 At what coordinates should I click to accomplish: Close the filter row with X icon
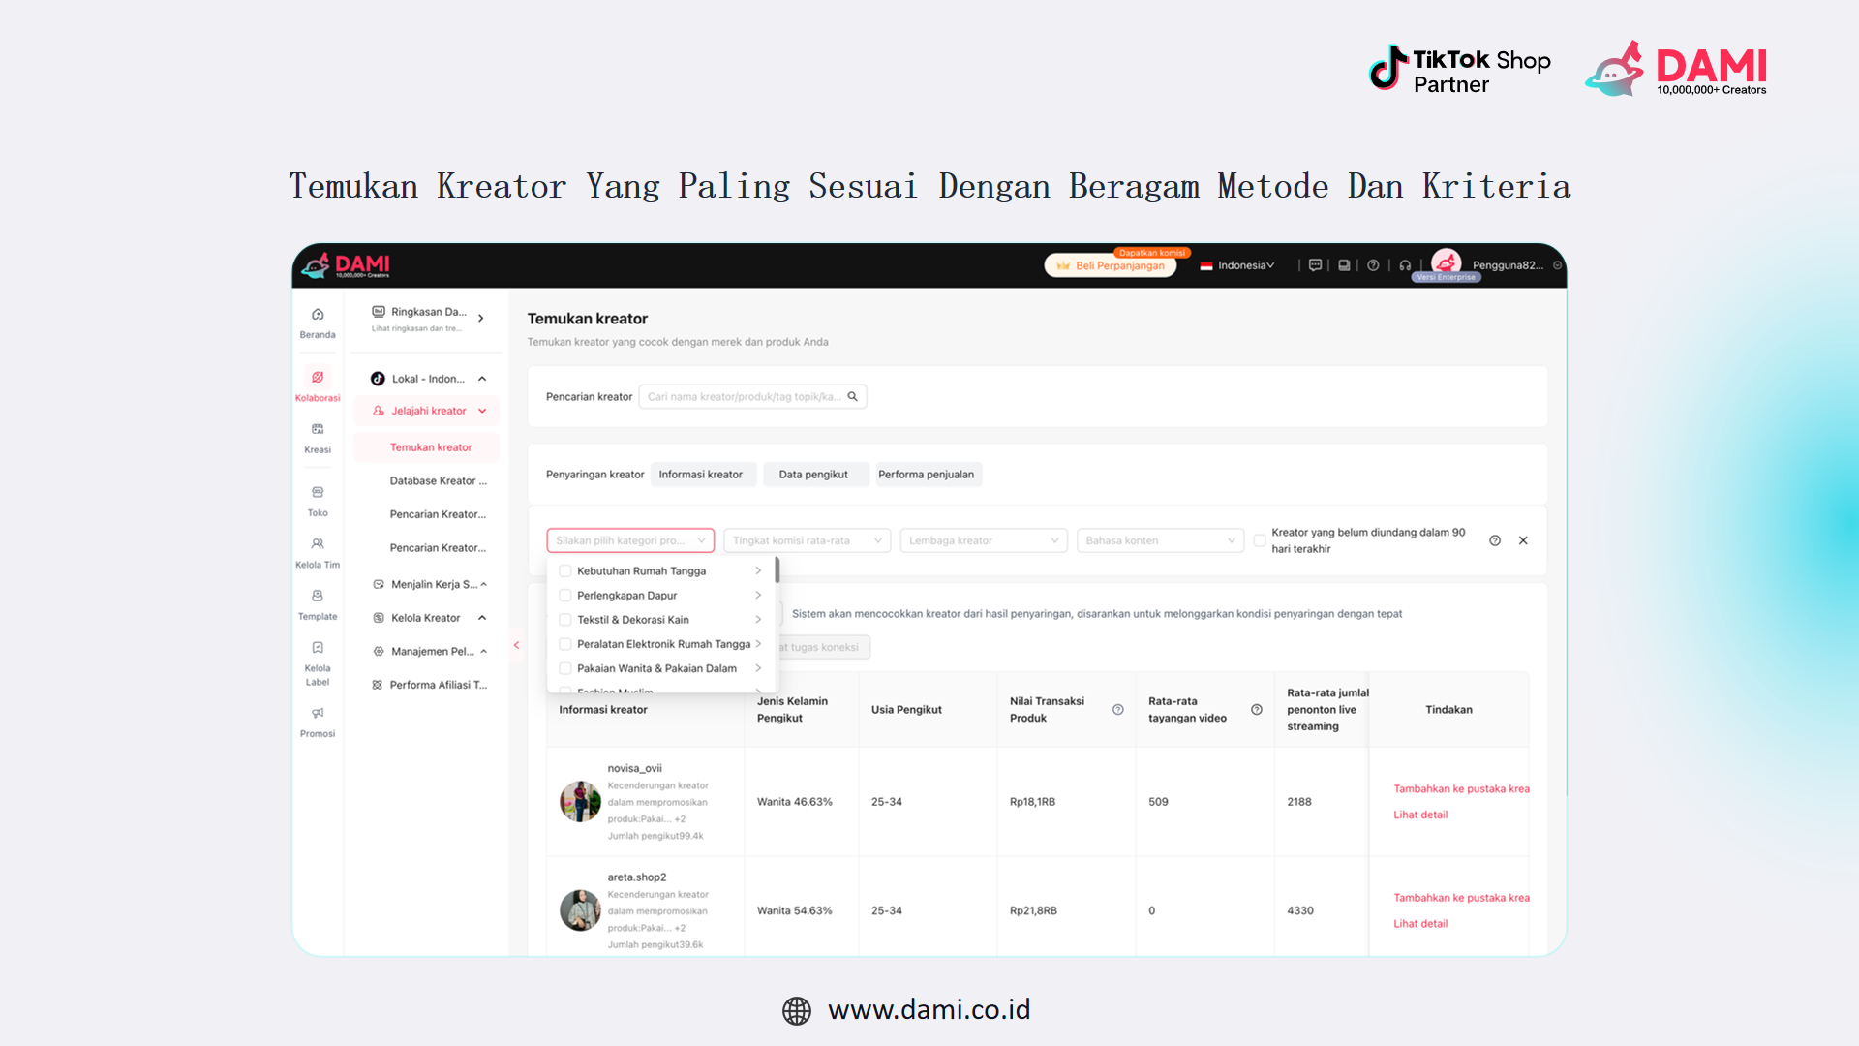click(x=1523, y=540)
